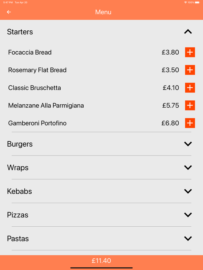Add Classic Bruschetta to the order

(x=190, y=88)
